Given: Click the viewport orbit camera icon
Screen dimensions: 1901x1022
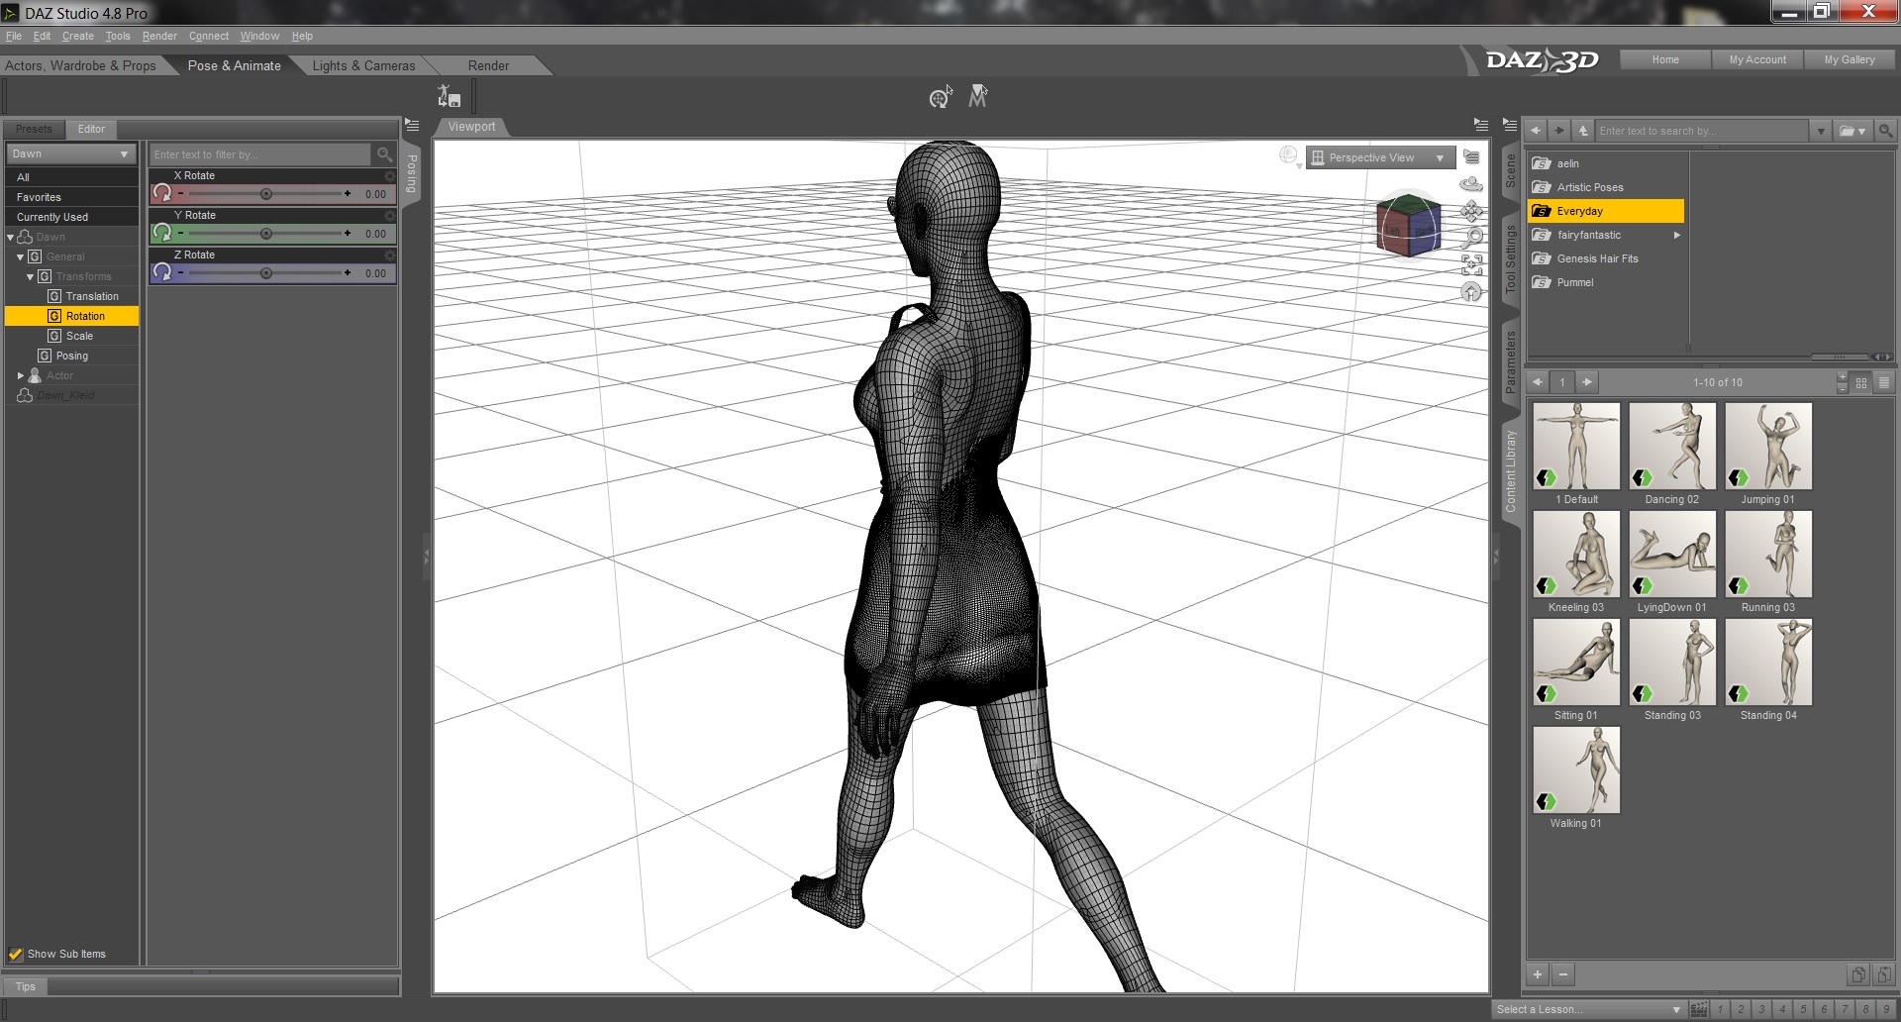Looking at the screenshot, I should (x=1471, y=184).
